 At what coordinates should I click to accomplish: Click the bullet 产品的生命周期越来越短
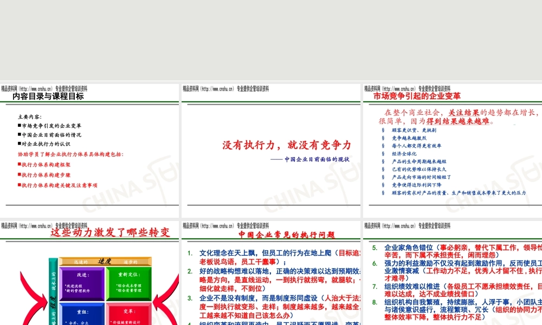tap(419, 161)
